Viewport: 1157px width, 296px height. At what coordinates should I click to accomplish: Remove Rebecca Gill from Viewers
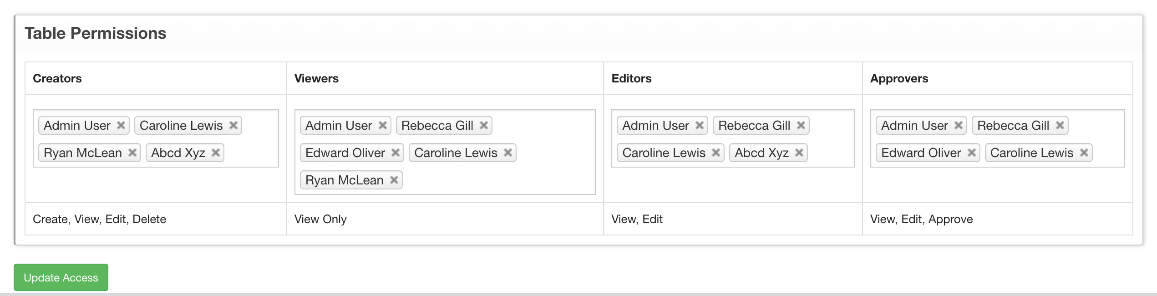click(x=483, y=125)
